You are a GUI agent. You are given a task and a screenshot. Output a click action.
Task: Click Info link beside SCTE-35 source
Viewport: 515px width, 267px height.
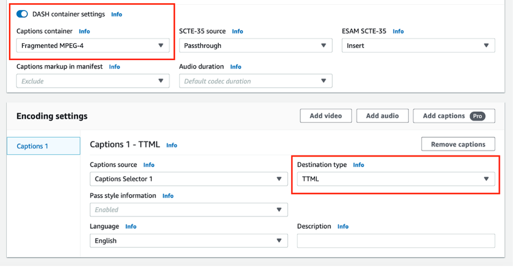(237, 31)
